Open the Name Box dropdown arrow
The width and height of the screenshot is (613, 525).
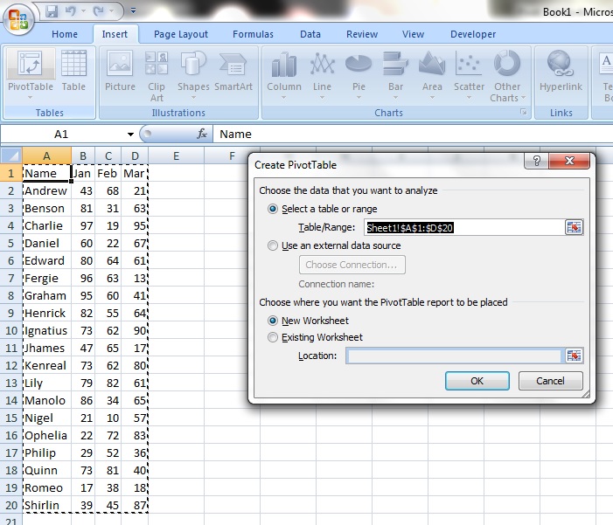(x=130, y=135)
